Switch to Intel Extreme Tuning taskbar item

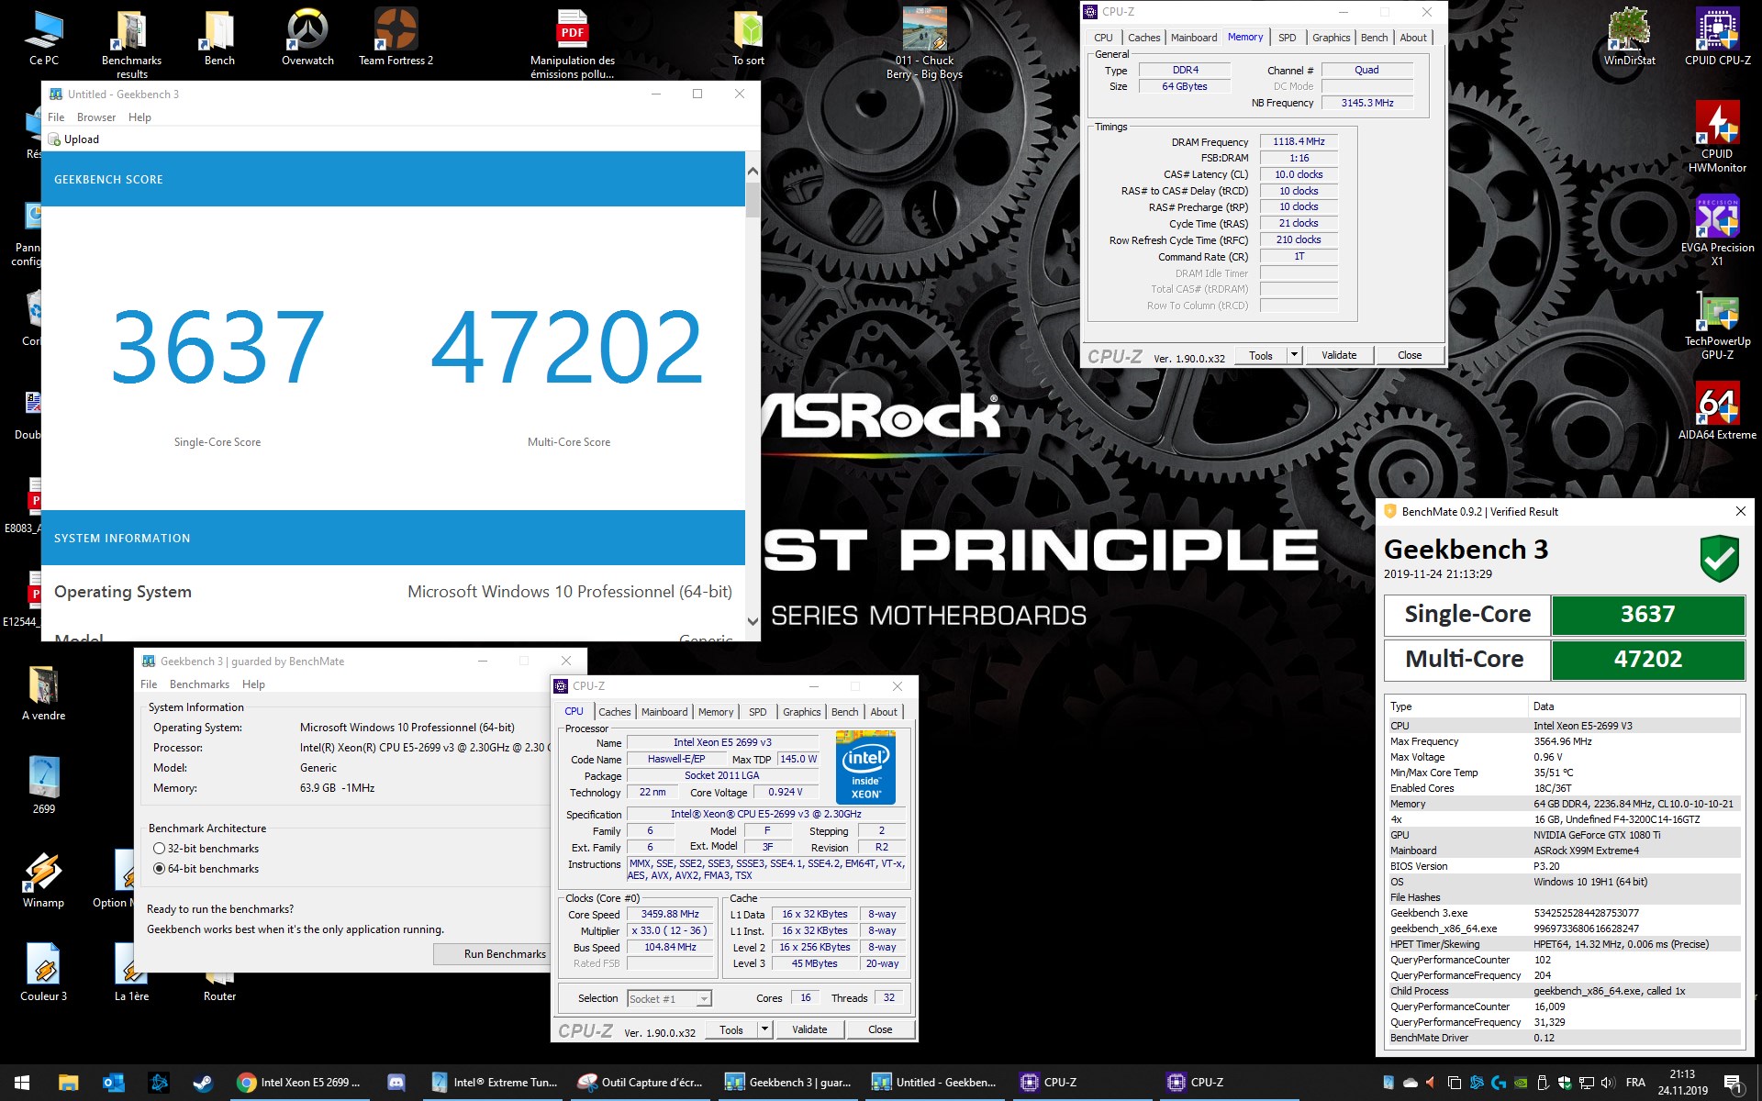[x=496, y=1083]
